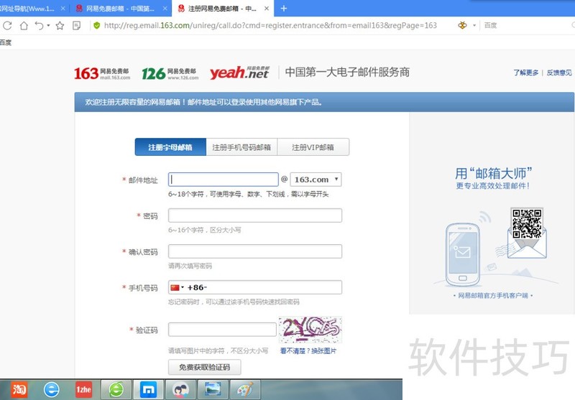
Task: Close the 注册网易免费邮箱 tab
Action: coord(267,8)
